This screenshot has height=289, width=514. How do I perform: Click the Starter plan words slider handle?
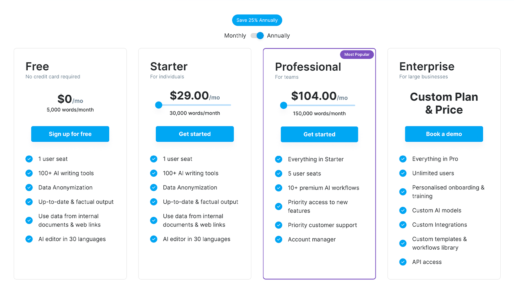tap(159, 105)
